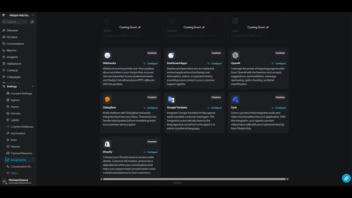Click the OpenAI logo icon
The width and height of the screenshot is (352, 198).
235,55
